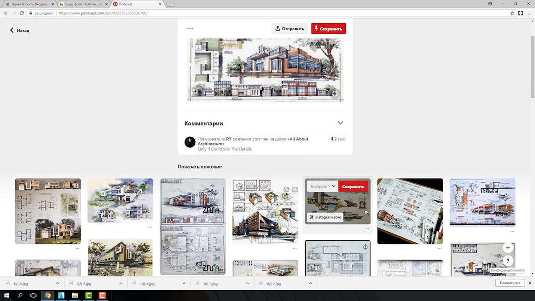Screen dimensions: 535x301
Task: Open the tall ZNWA architectural sheet pin
Action: point(193,227)
